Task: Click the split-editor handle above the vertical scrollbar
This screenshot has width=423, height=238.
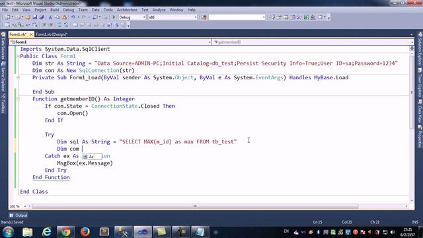Action: pyautogui.click(x=412, y=48)
